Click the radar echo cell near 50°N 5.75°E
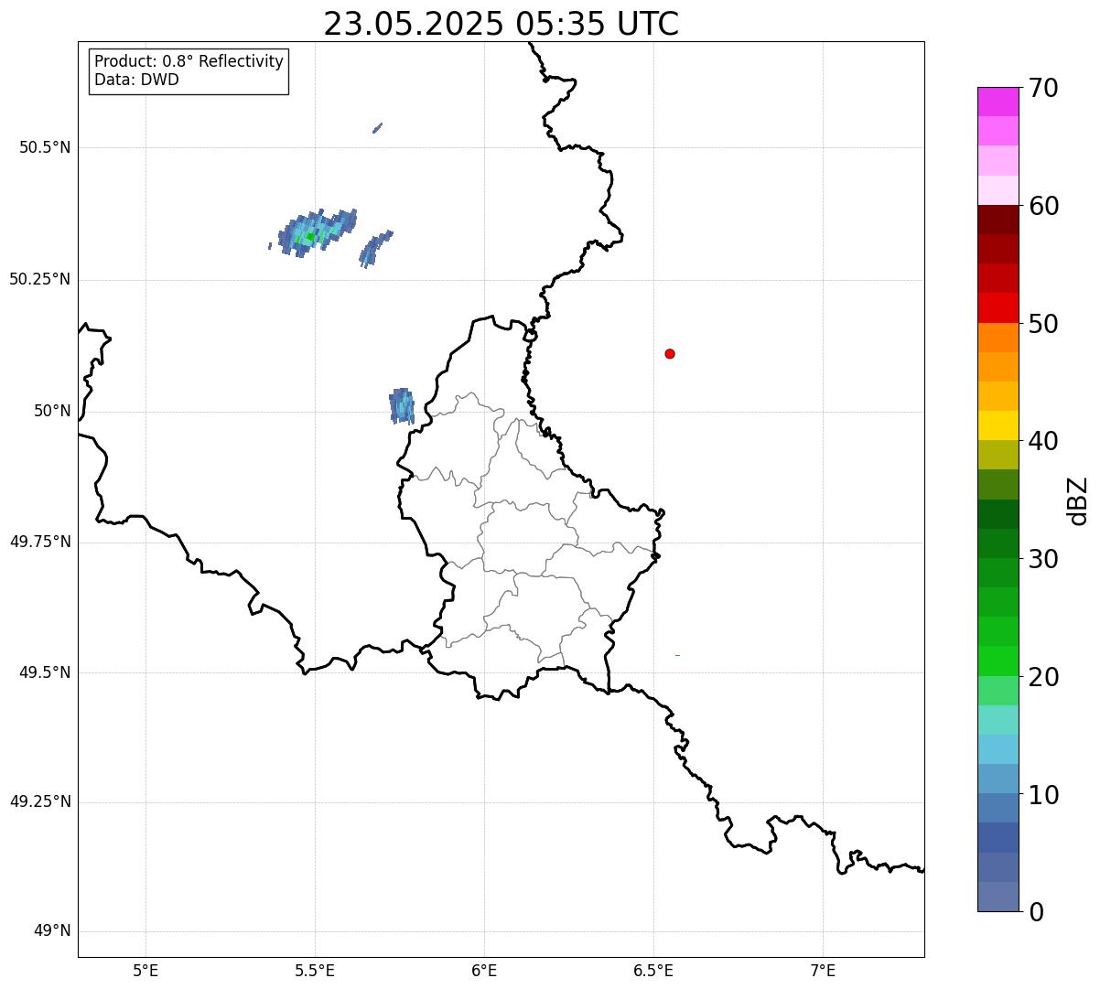 tap(402, 406)
